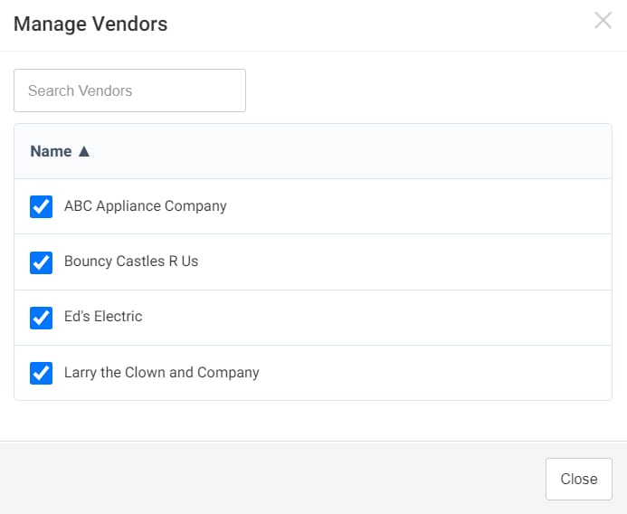Click the Manage Vendors dialog title
The height and width of the screenshot is (514, 627).
coord(90,24)
